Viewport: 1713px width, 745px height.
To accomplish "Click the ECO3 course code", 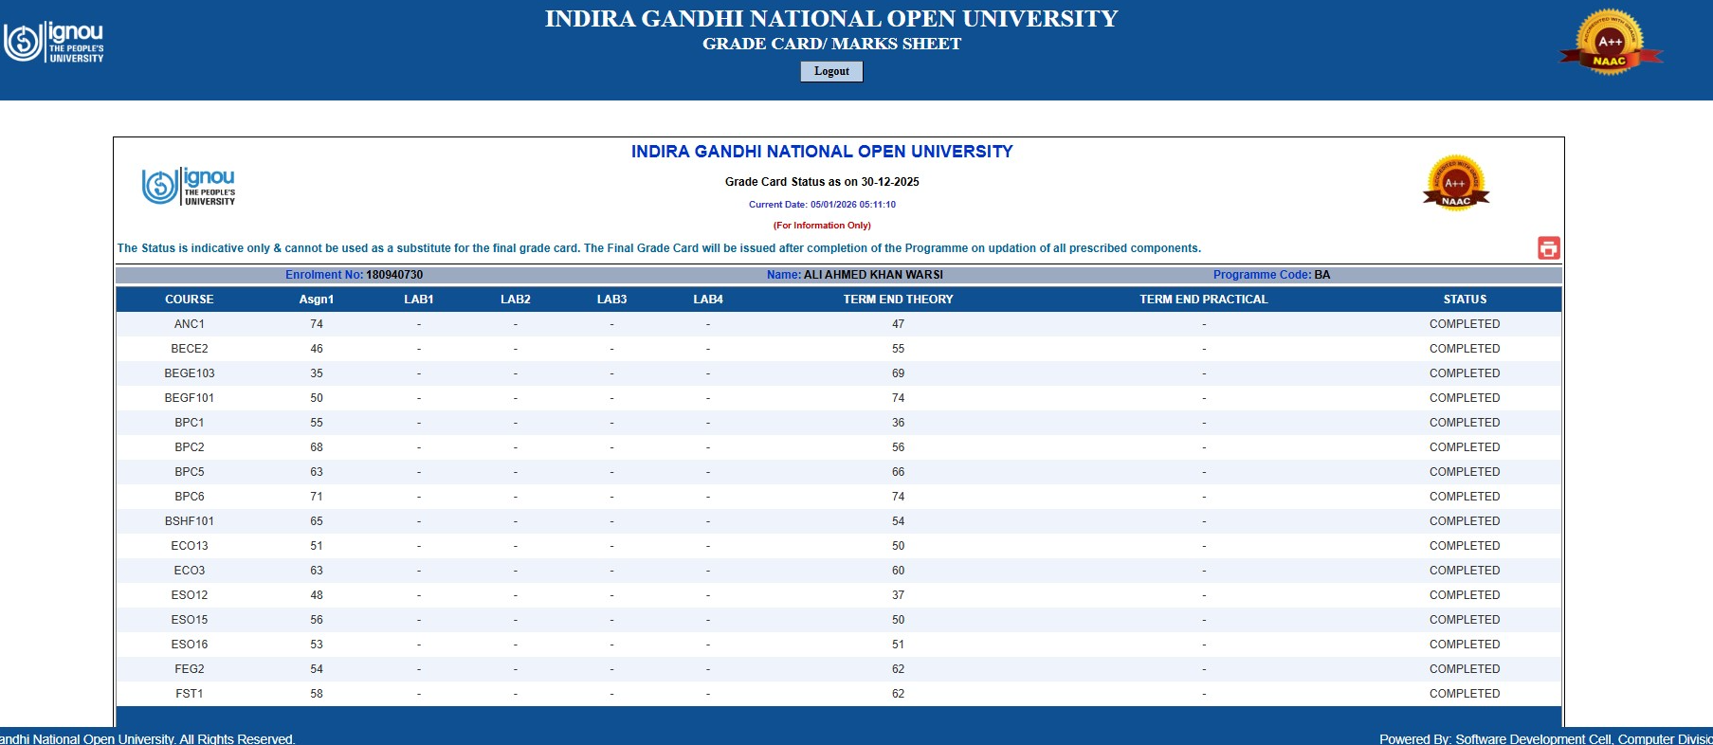I will tap(190, 571).
